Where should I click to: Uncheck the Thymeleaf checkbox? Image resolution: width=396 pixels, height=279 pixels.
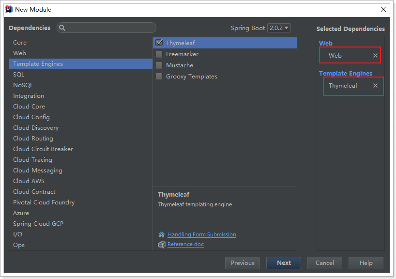[159, 43]
